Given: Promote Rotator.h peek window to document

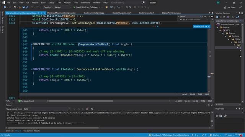Looking at the screenshot, I should coord(206,27).
